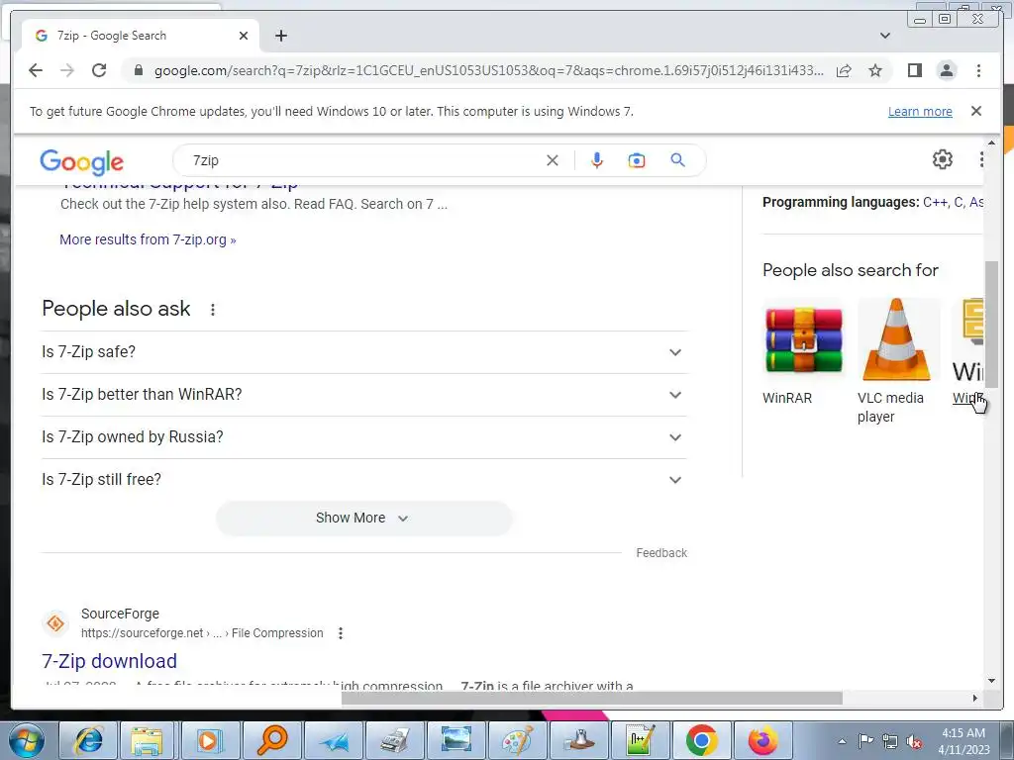The width and height of the screenshot is (1014, 760).
Task: Click VLC media player label
Action: tap(890, 407)
